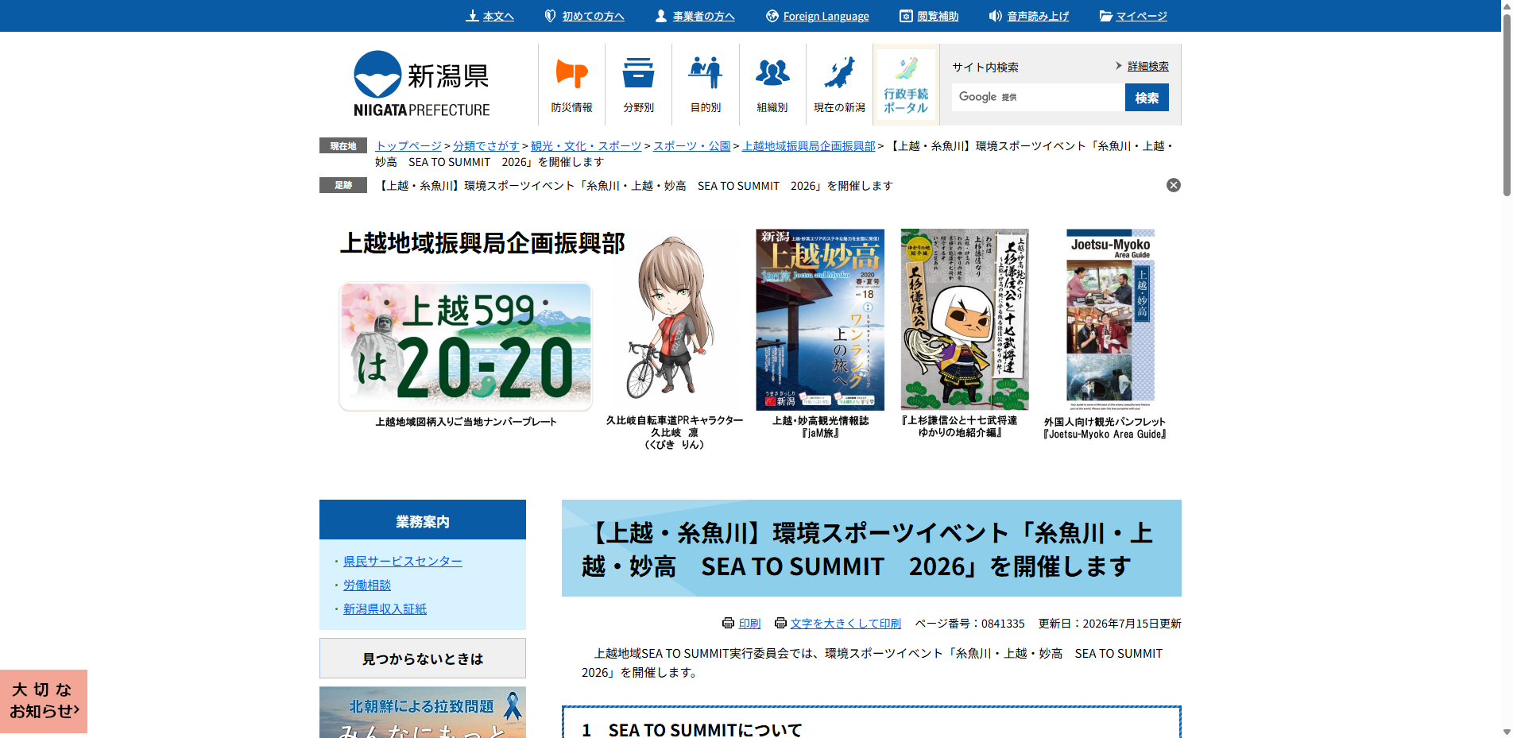This screenshot has height=738, width=1513.
Task: Expand 大切なお知らせ side tab
Action: tap(44, 701)
